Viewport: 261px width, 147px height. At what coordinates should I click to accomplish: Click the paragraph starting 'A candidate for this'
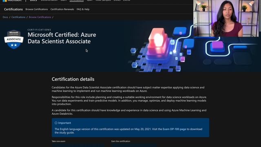pos(129,112)
